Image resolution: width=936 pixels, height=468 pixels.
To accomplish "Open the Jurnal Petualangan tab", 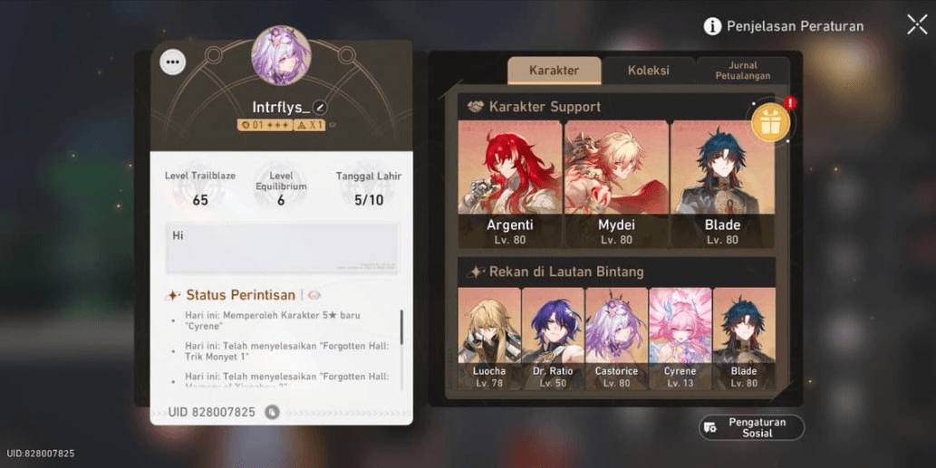I will (x=743, y=71).
